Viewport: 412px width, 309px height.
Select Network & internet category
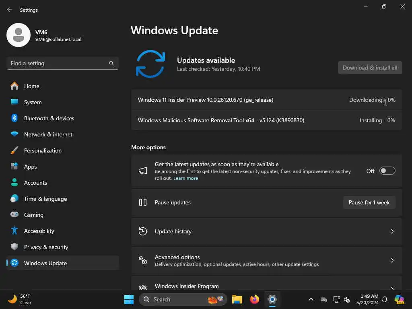(48, 134)
